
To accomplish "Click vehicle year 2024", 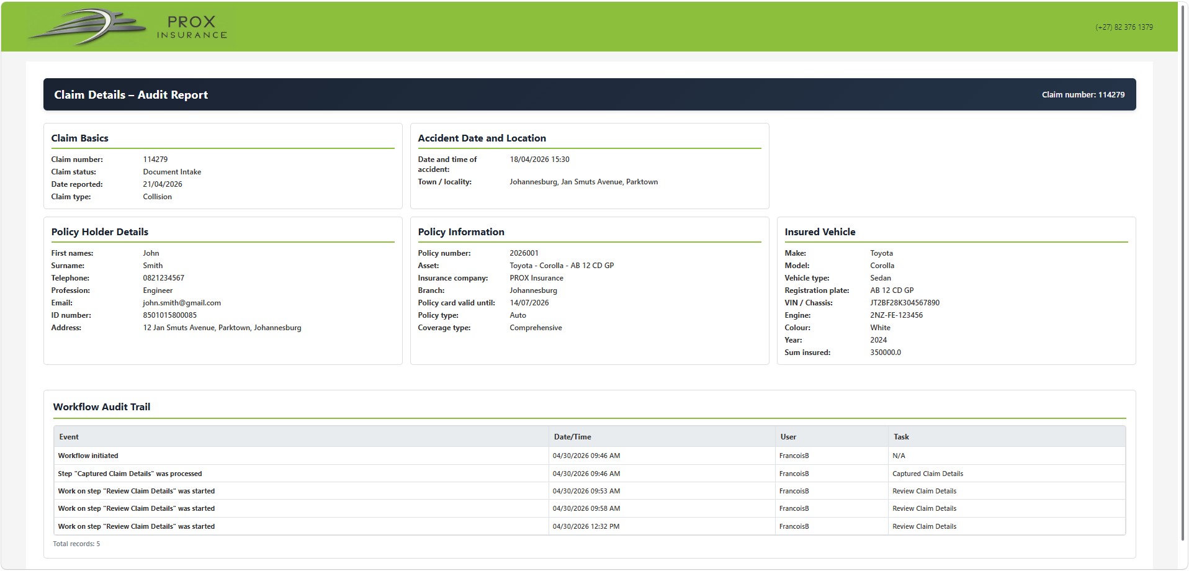I will coord(878,340).
